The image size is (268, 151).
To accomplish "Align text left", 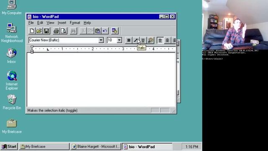I will point(160,40).
